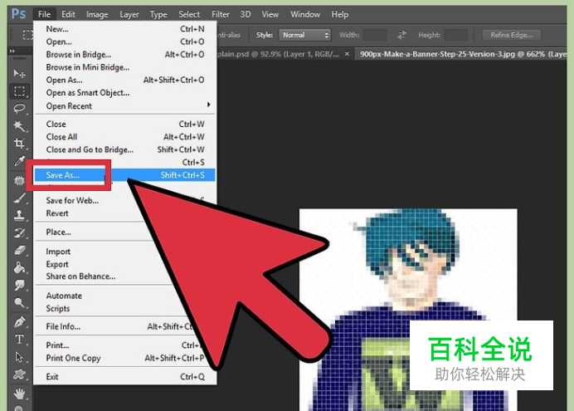
Task: Open the Type menu
Action: pos(158,14)
